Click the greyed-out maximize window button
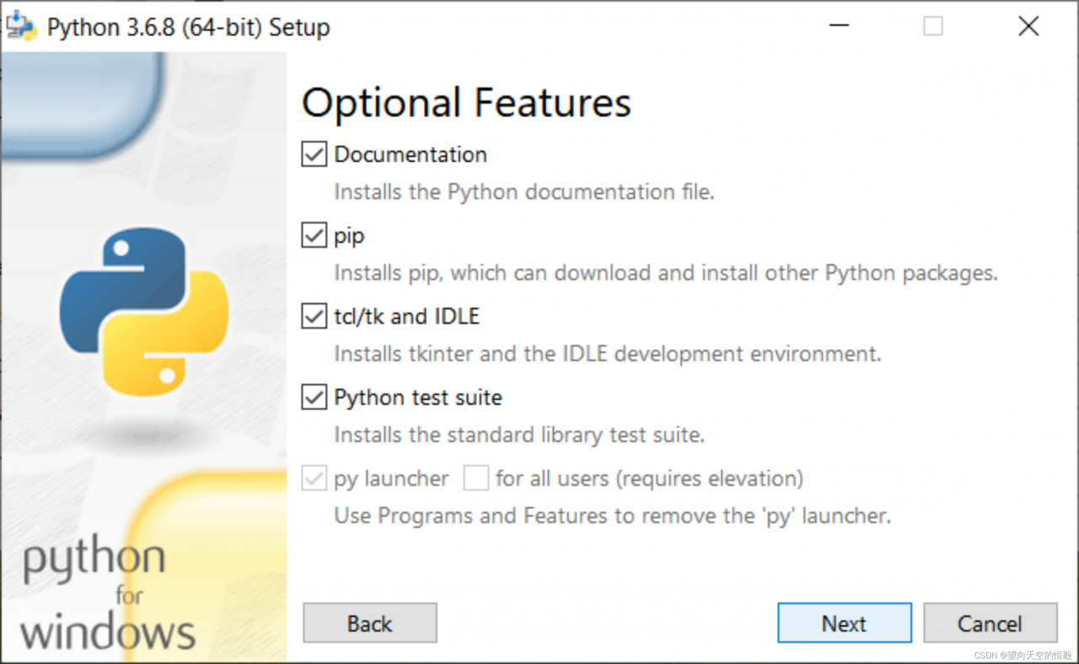 click(x=932, y=26)
